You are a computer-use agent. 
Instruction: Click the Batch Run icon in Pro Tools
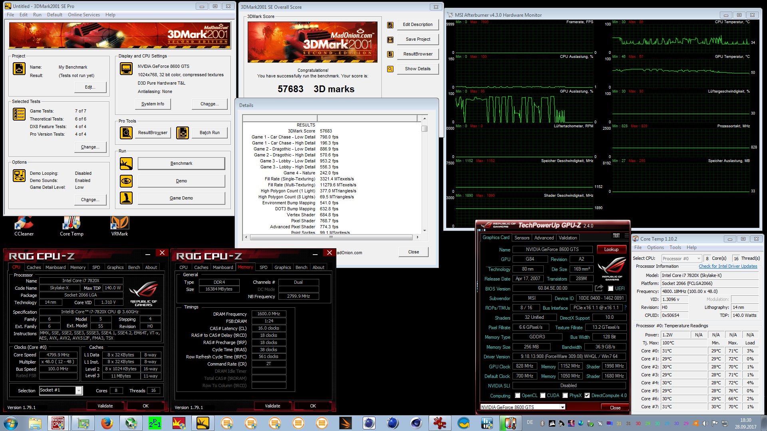point(183,132)
